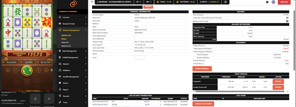Viewport: 296px width, 107px height.
Task: Open Daily Info submenu item
Action: 65,42
